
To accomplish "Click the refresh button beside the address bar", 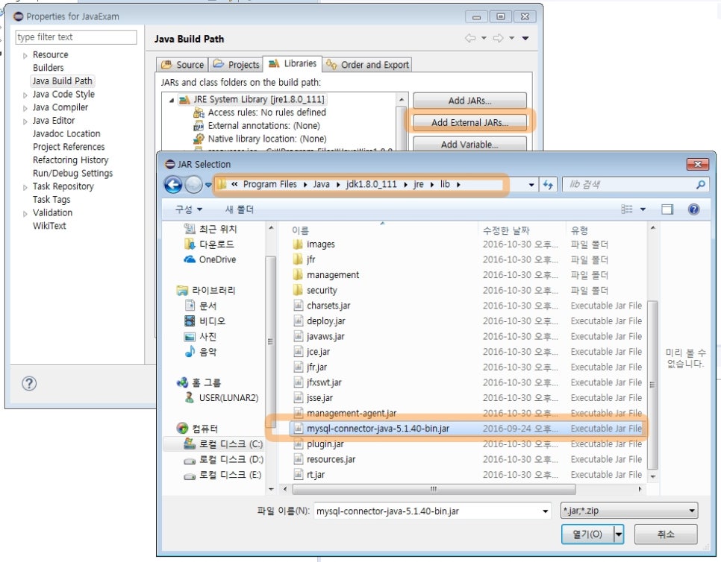I will coord(548,185).
